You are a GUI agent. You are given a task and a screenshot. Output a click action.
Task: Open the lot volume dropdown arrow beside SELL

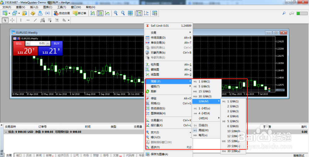pos(28,43)
